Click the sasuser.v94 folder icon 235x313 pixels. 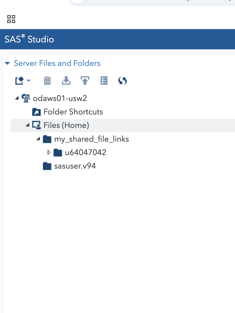(x=47, y=166)
